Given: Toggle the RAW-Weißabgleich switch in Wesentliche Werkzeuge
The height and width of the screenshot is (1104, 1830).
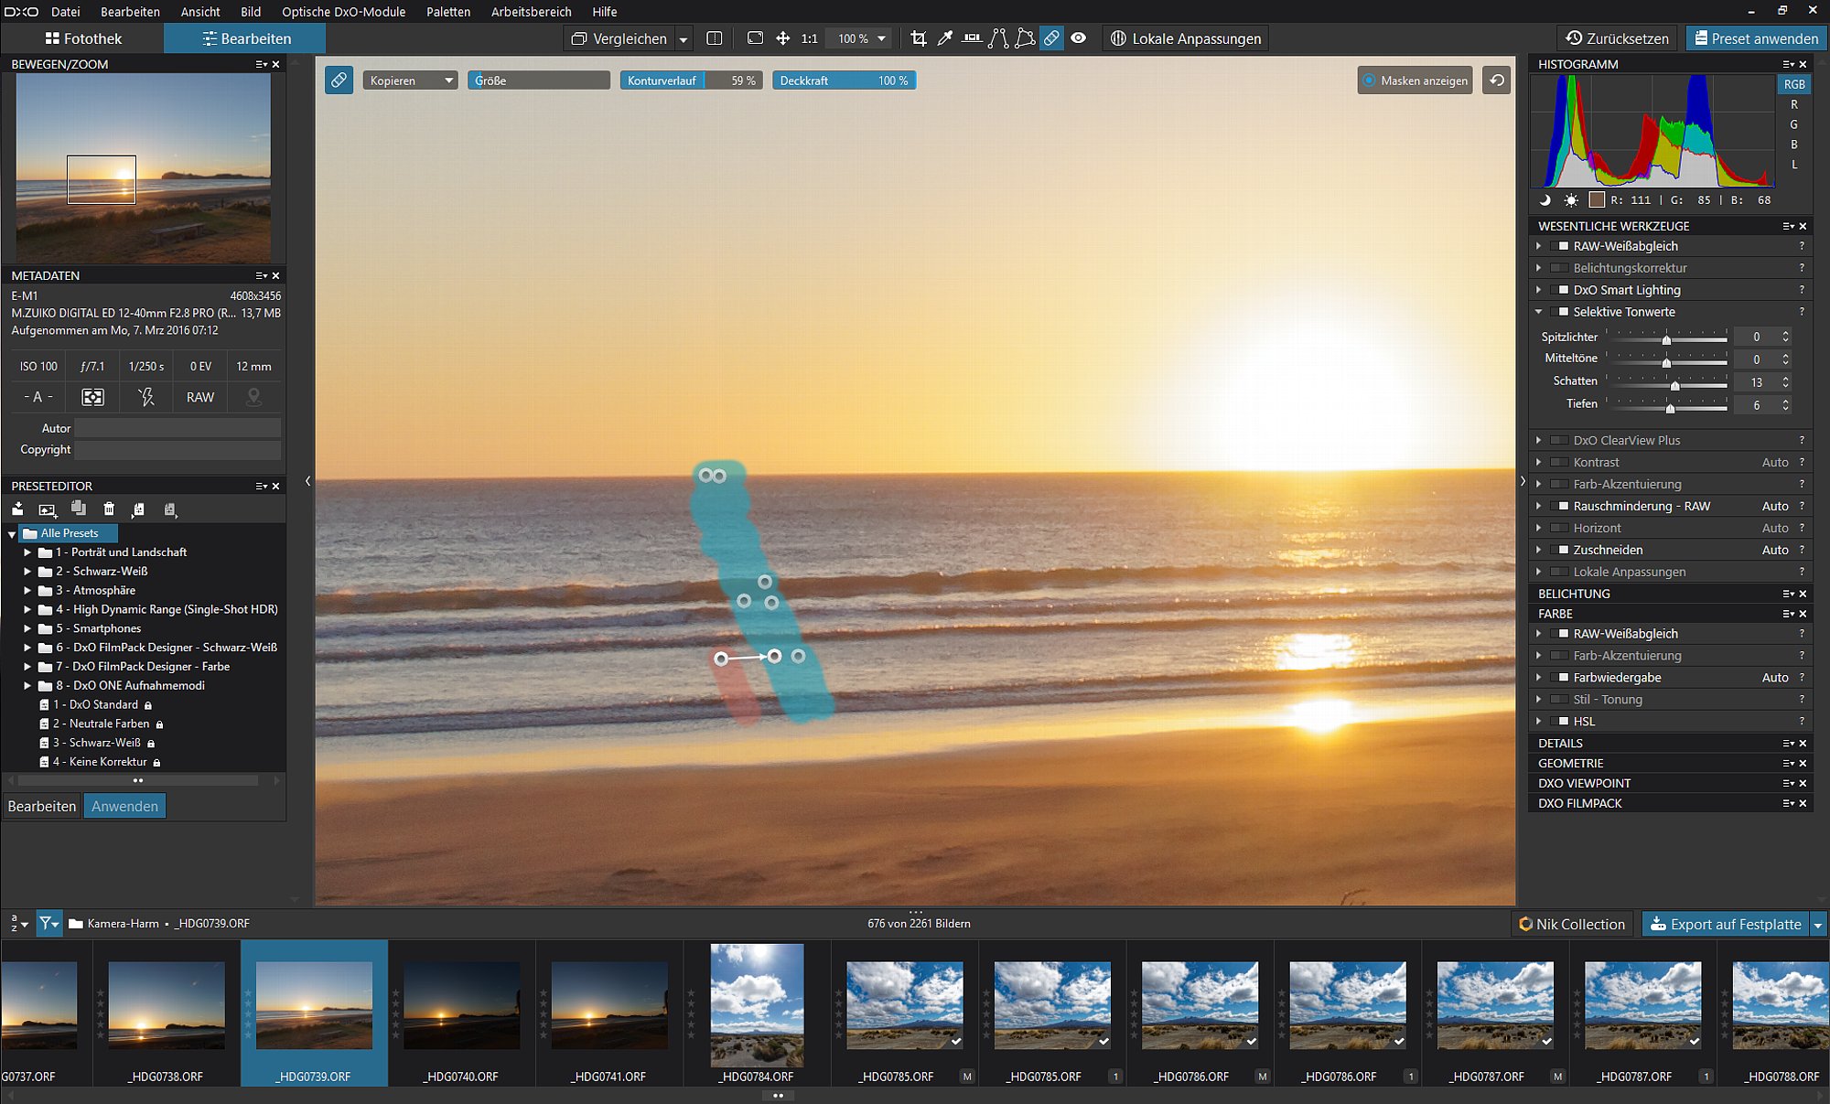Looking at the screenshot, I should (x=1560, y=246).
